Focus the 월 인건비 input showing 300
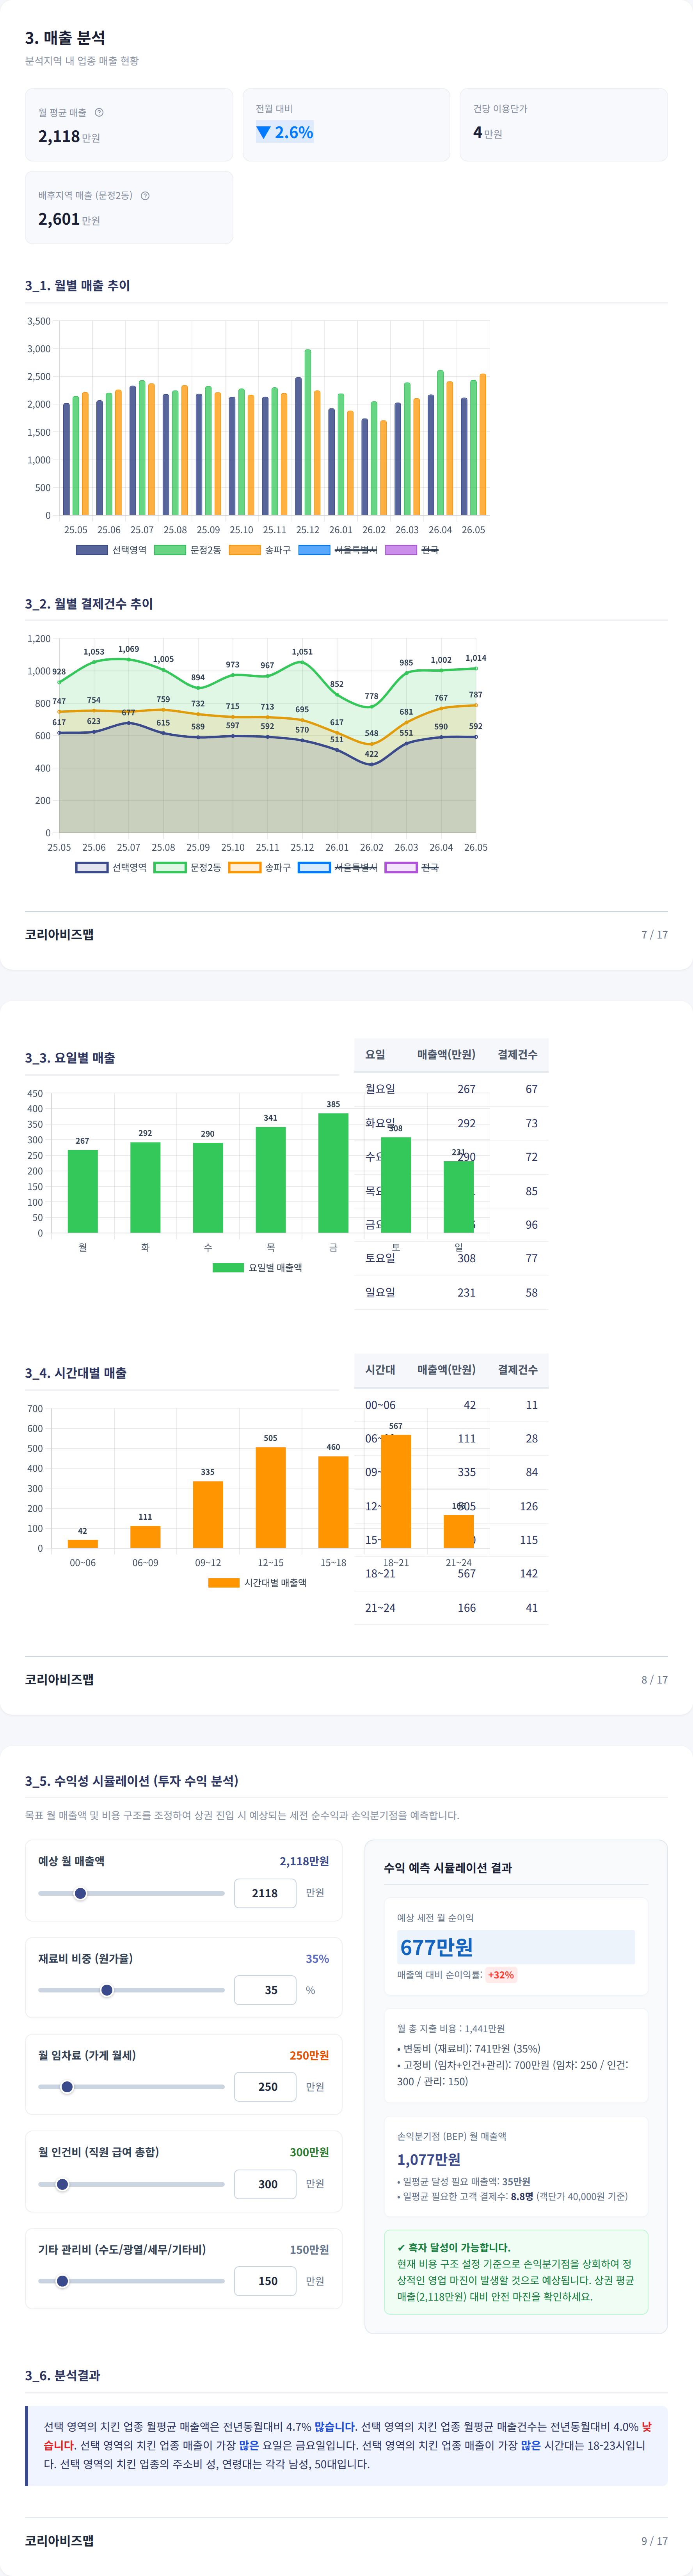Image resolution: width=693 pixels, height=2576 pixels. (265, 2184)
